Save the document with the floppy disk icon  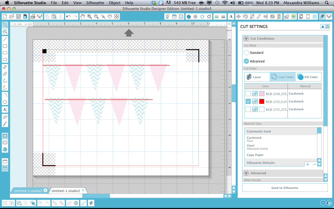pyautogui.click(x=18, y=16)
